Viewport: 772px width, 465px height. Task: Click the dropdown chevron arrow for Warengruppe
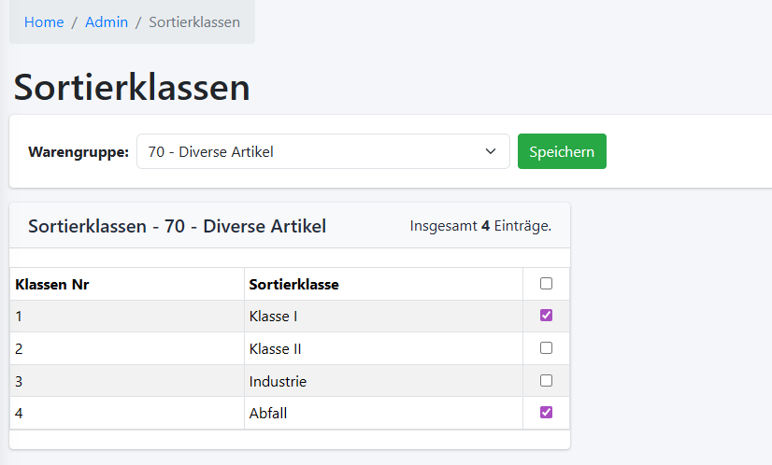click(491, 151)
